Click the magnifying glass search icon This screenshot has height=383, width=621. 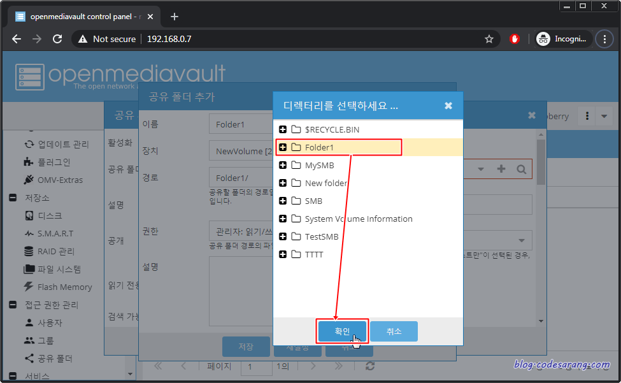(521, 169)
